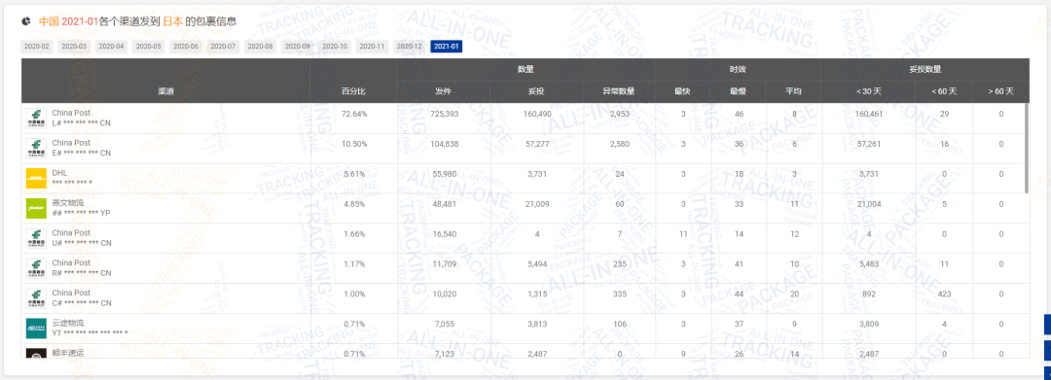Switch to the 2020-05 month tab

point(148,46)
